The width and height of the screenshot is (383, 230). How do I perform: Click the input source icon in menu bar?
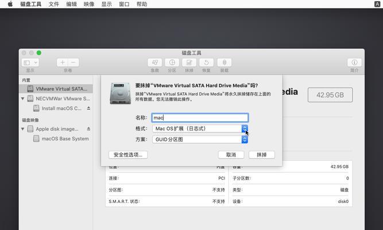click(x=377, y=4)
